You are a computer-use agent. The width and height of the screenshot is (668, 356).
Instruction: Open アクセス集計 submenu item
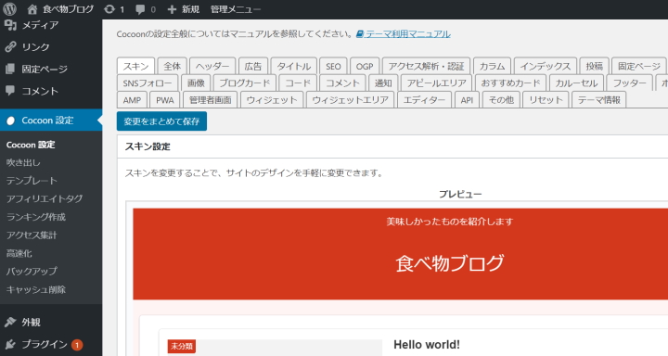point(32,235)
